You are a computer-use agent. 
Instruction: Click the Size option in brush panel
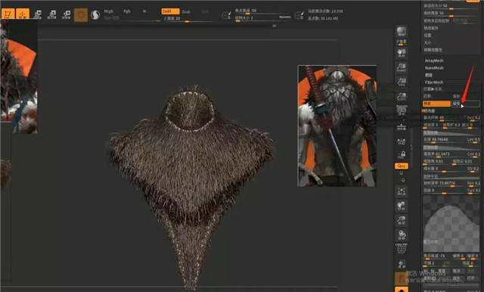point(427,43)
